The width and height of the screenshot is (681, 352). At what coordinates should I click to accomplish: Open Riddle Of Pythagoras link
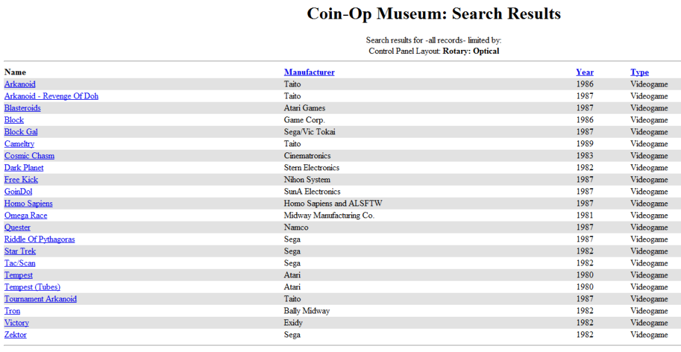39,240
